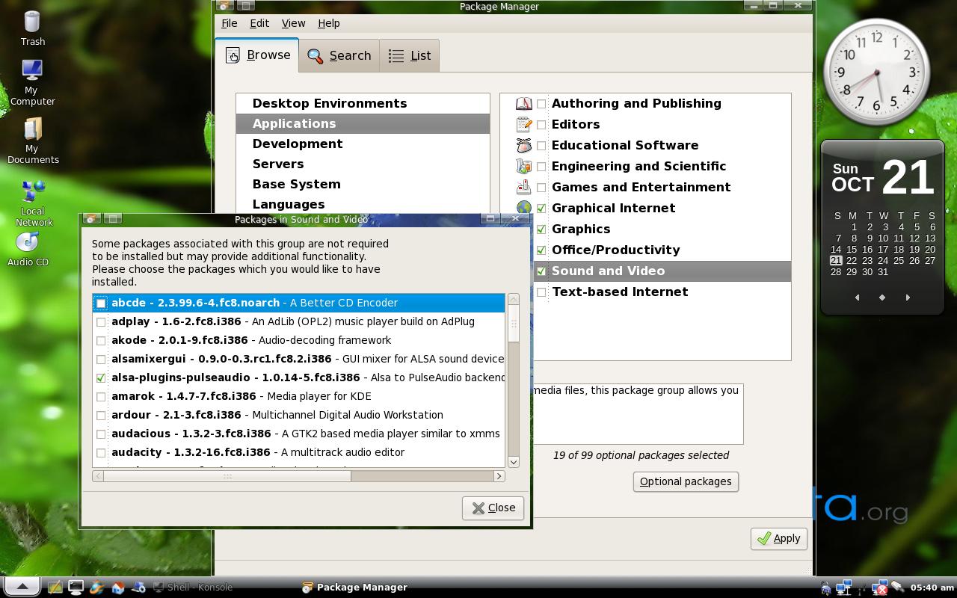Click the Educational Software group icon
The height and width of the screenshot is (598, 957).
tap(523, 146)
